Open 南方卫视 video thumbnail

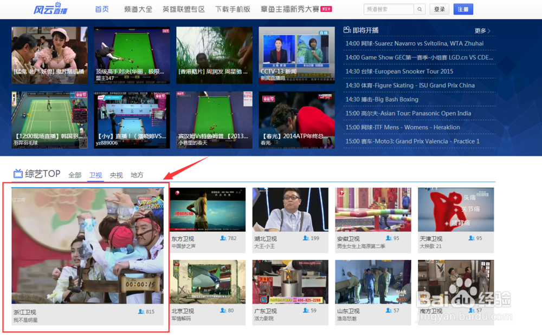pyautogui.click(x=456, y=282)
